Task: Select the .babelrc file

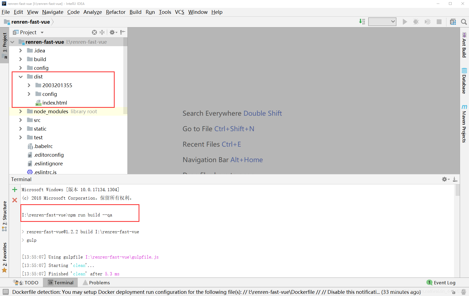Action: pyautogui.click(x=40, y=146)
